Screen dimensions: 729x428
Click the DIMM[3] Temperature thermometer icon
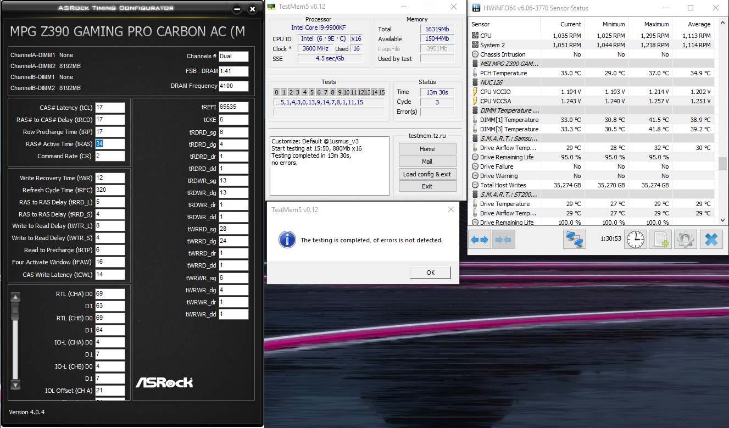click(x=475, y=129)
